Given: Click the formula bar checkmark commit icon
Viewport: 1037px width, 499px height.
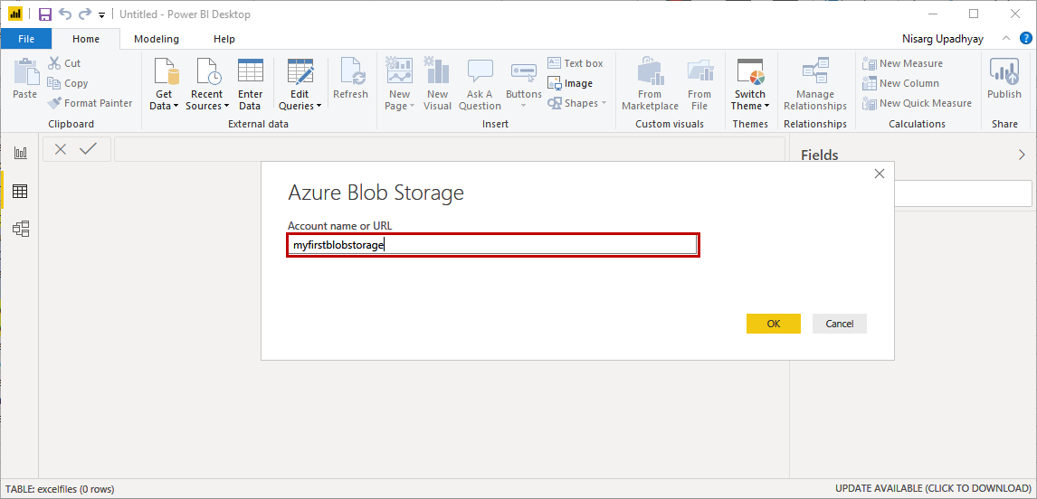Looking at the screenshot, I should tap(88, 149).
